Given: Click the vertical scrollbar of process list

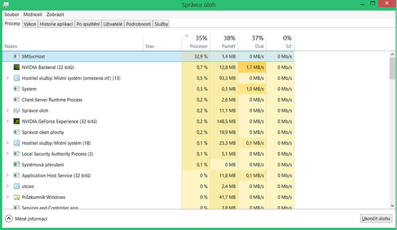Looking at the screenshot, I should click(392, 127).
